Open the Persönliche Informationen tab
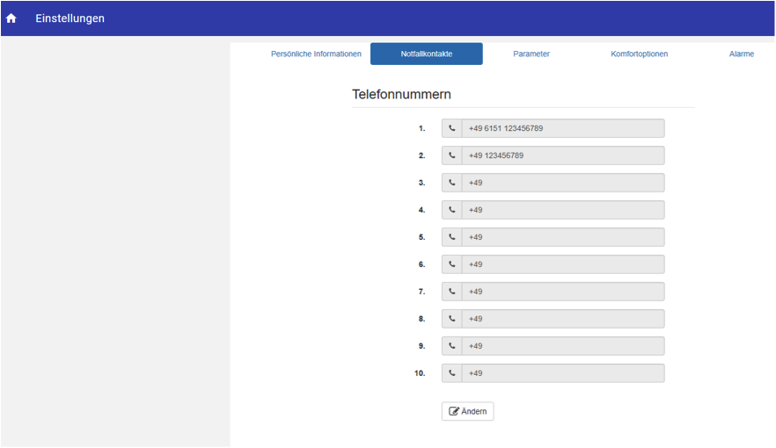The width and height of the screenshot is (776, 448). click(x=316, y=54)
